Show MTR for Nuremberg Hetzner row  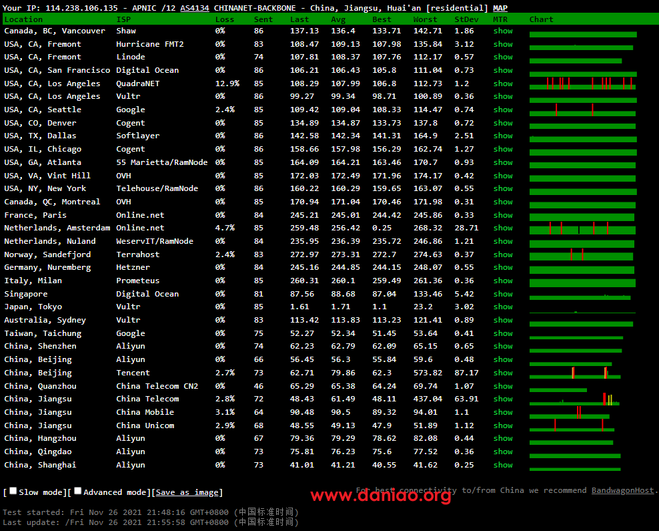click(503, 268)
